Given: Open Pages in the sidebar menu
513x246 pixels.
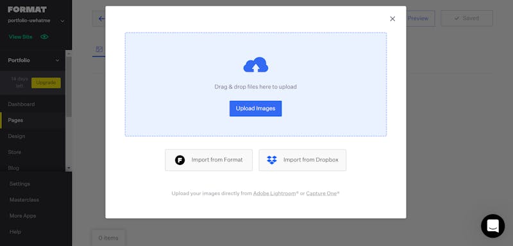Looking at the screenshot, I should 15,120.
